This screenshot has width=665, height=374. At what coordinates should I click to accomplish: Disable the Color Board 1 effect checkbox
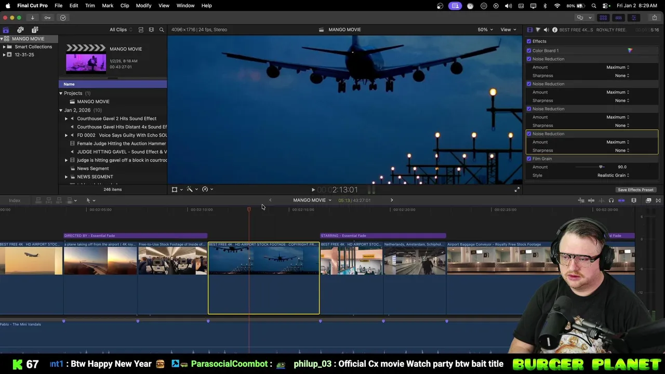529,50
